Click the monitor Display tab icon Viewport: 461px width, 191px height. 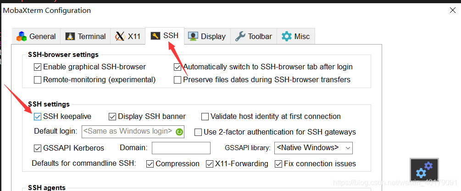tap(193, 36)
